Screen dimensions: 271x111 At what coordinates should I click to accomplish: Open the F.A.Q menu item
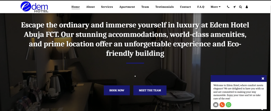pos(201,7)
